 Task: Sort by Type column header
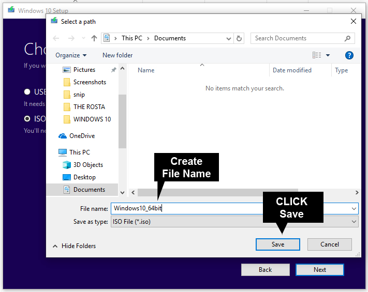point(341,70)
